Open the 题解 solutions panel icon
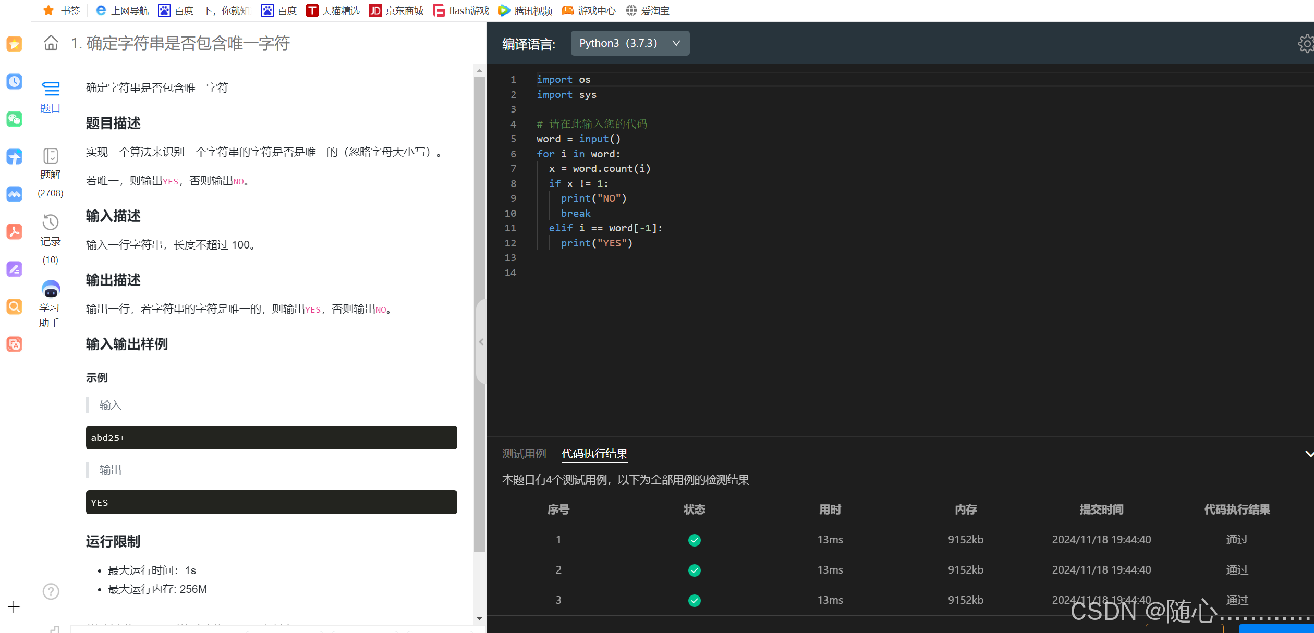Image resolution: width=1314 pixels, height=633 pixels. (x=51, y=156)
